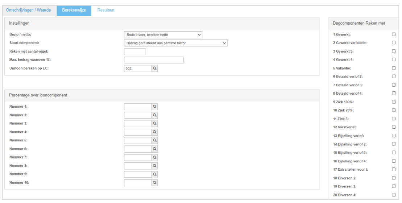This screenshot has width=402, height=203.
Task: Click the Nummer 9 input field
Action: 138,174
